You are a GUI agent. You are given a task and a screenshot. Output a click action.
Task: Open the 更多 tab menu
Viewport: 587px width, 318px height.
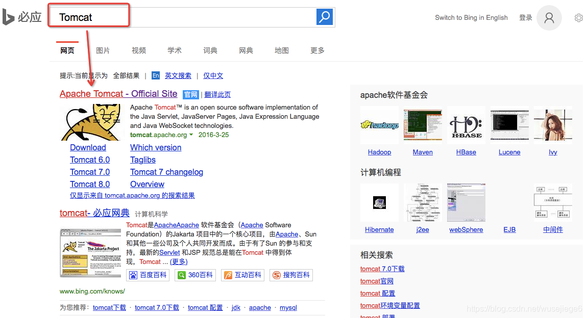point(317,50)
